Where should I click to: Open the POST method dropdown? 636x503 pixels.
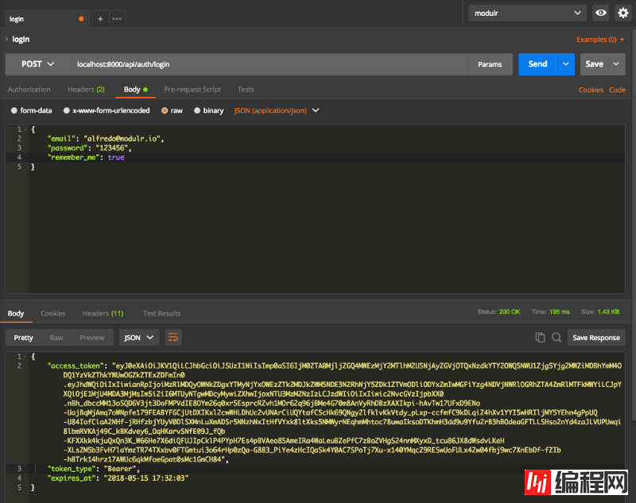(37, 64)
